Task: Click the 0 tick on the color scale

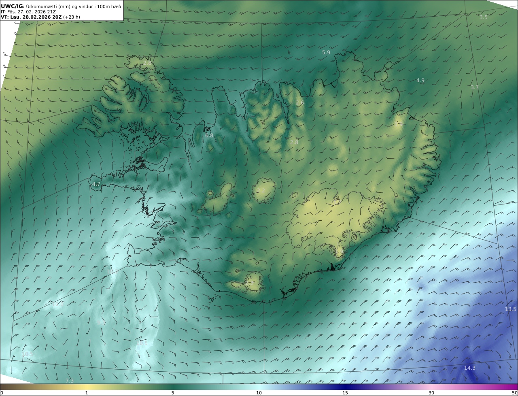Action: pyautogui.click(x=2, y=393)
